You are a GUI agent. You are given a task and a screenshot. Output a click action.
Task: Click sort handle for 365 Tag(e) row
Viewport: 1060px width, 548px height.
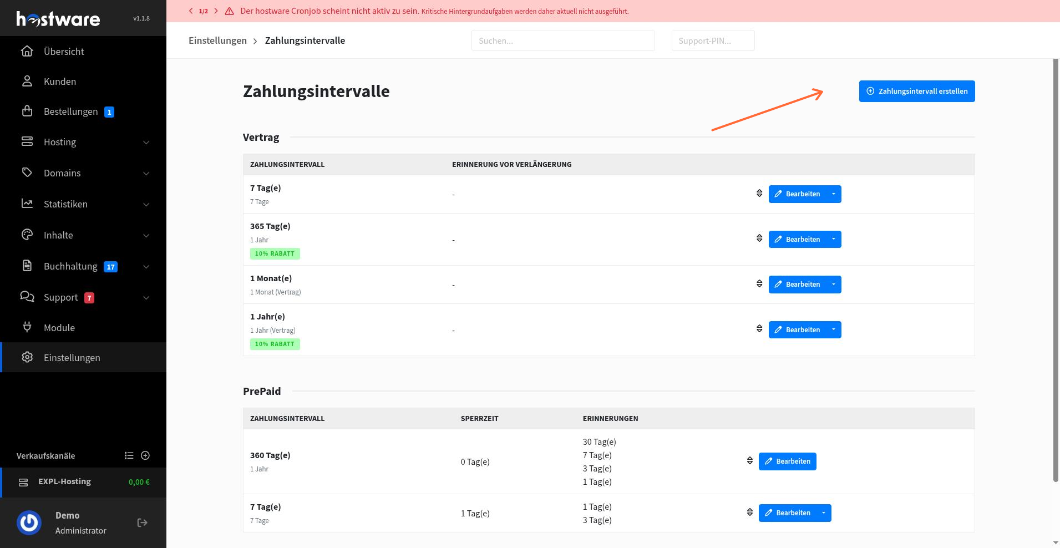[759, 239]
